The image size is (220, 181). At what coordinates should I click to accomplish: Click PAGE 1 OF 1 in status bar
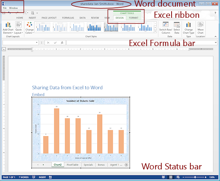coord(9,177)
